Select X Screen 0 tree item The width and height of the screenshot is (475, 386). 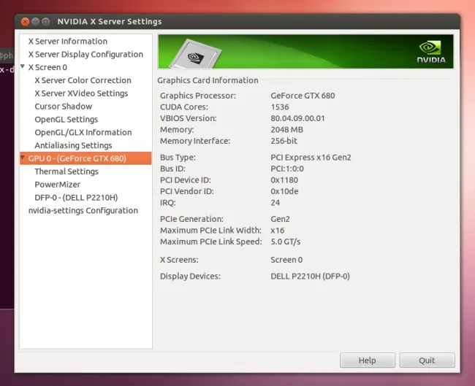[x=47, y=67]
